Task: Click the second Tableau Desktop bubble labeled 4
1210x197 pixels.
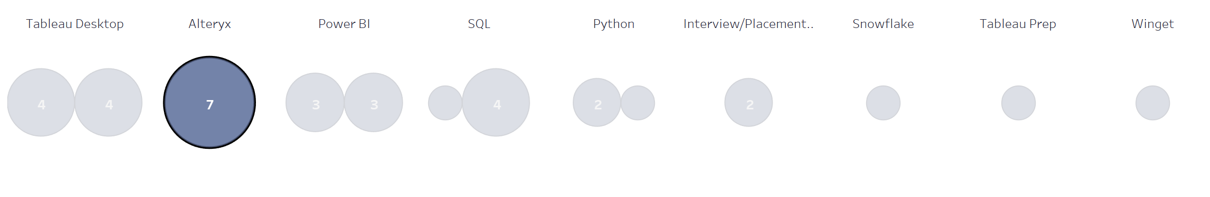Action: click(x=109, y=103)
